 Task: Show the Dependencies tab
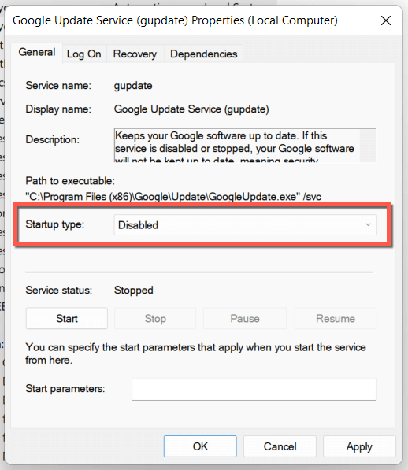pos(203,54)
